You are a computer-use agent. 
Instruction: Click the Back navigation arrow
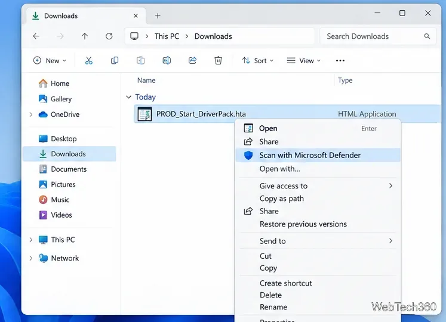[x=36, y=36]
